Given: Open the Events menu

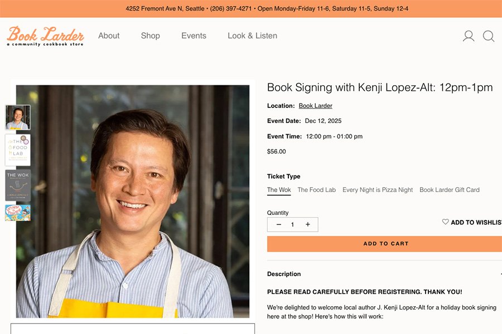Looking at the screenshot, I should [x=194, y=36].
